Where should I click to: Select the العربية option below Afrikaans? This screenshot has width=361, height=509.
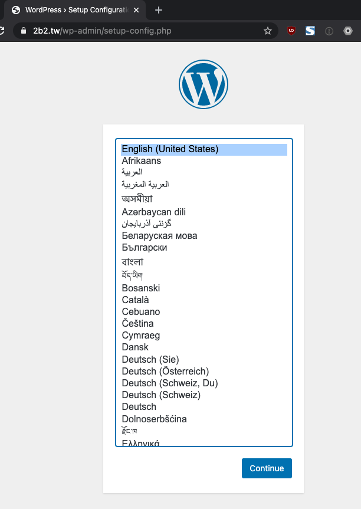(204, 172)
